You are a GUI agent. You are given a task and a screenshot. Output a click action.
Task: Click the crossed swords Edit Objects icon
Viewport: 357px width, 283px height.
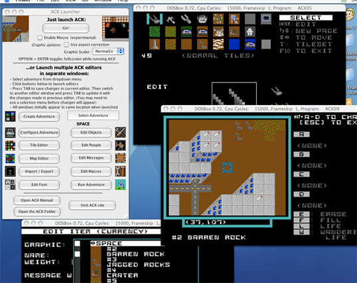point(121,132)
